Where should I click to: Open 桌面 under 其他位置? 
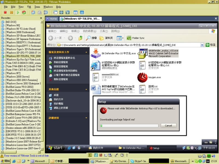click(56, 95)
